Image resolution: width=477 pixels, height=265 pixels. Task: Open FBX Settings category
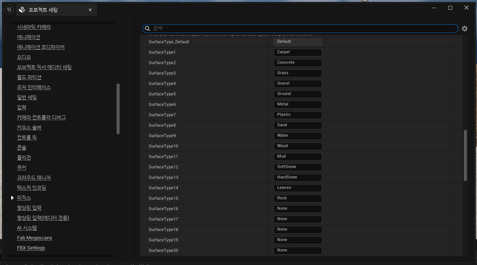(31, 248)
